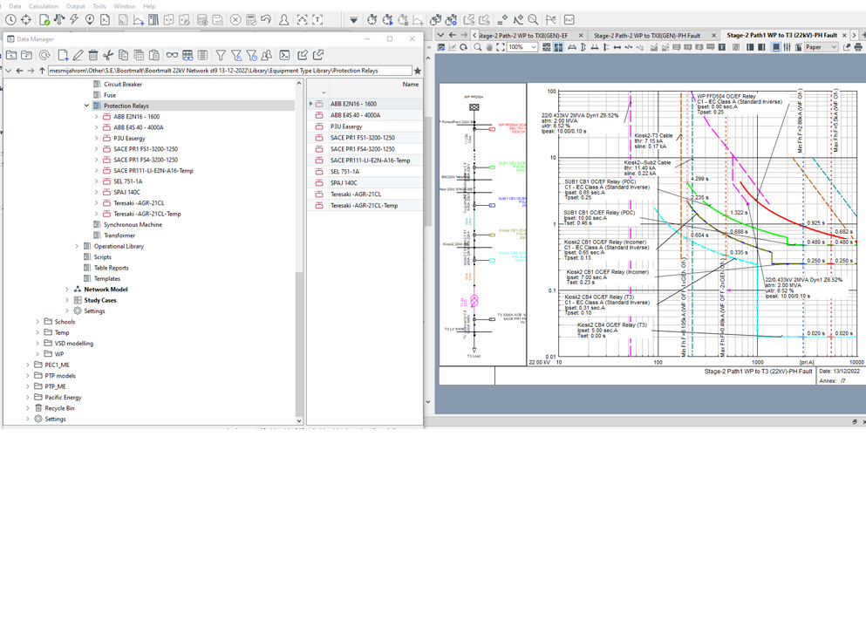Click the Undo arrow in main toolbar
Viewport: 866px width, 621px height.
[266, 19]
